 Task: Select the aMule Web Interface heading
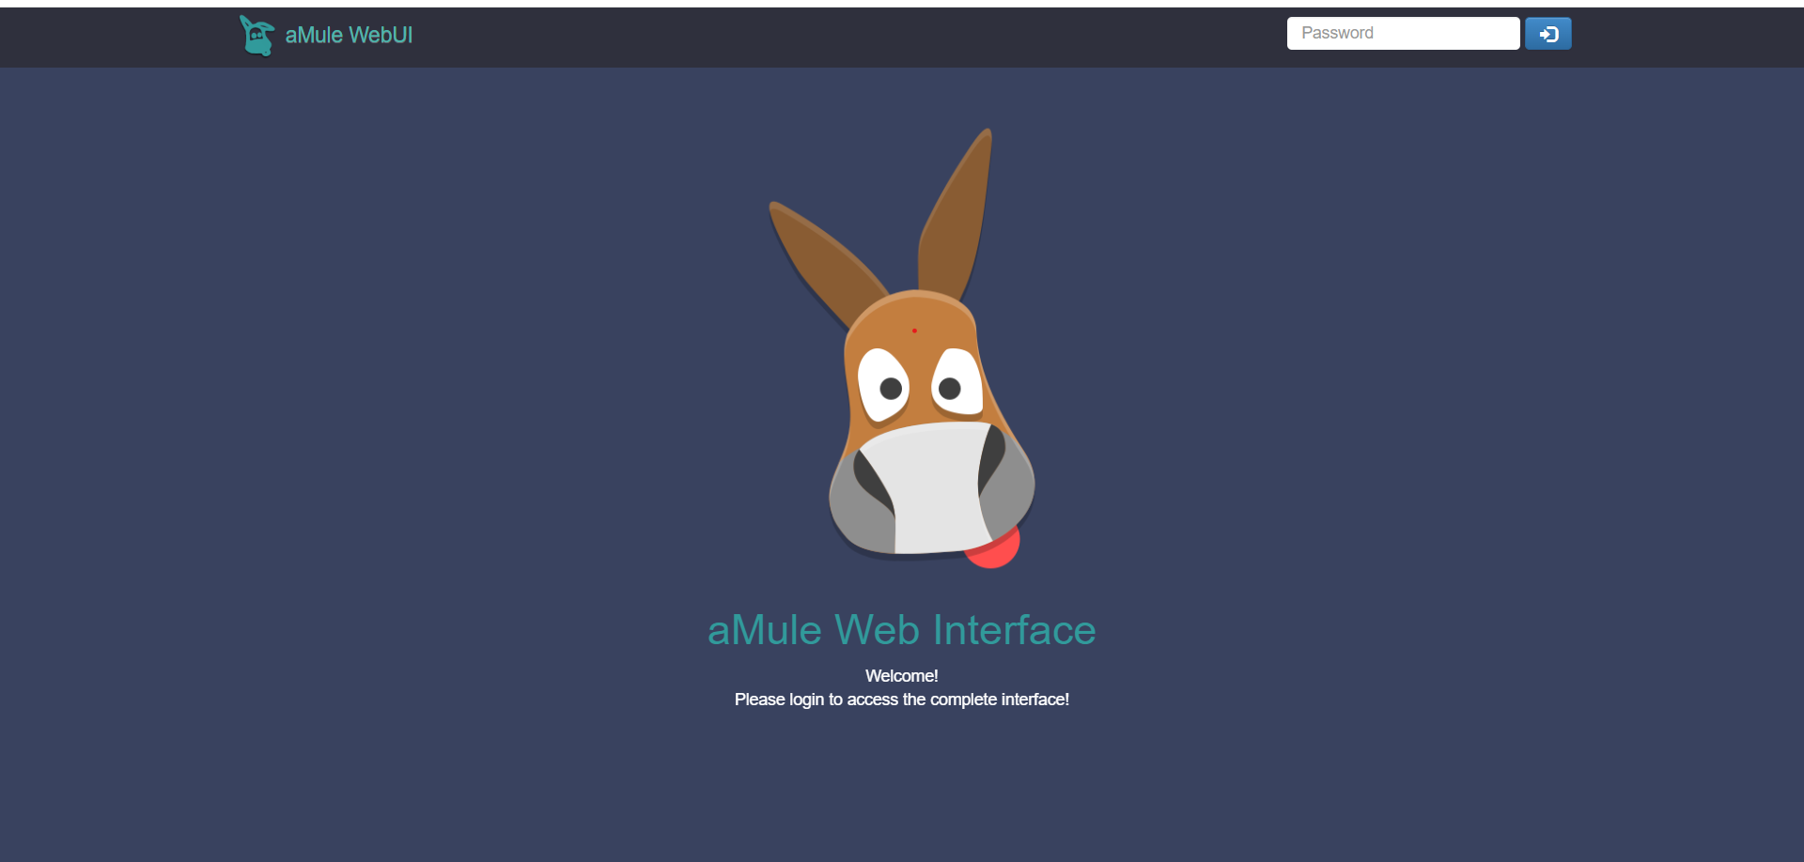(x=902, y=629)
